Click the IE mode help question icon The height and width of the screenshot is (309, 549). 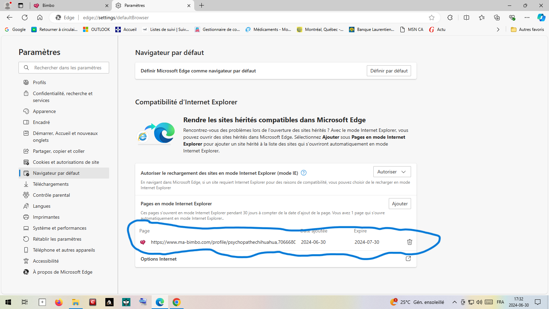304,173
